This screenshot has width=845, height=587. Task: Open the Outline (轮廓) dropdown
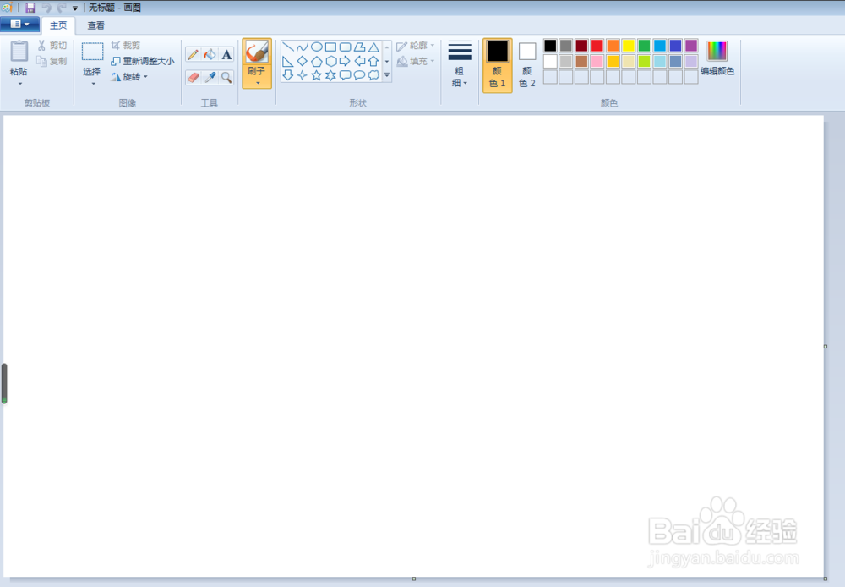pos(416,46)
